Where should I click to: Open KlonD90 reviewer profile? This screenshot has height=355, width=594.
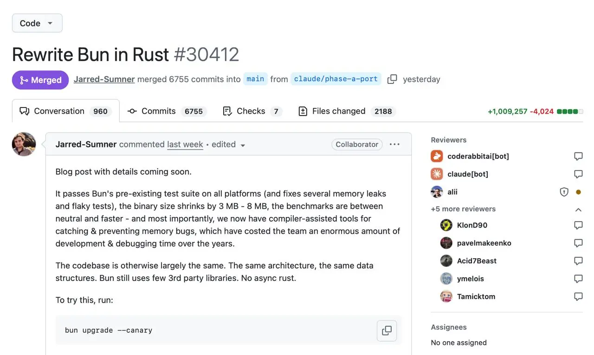(x=472, y=225)
